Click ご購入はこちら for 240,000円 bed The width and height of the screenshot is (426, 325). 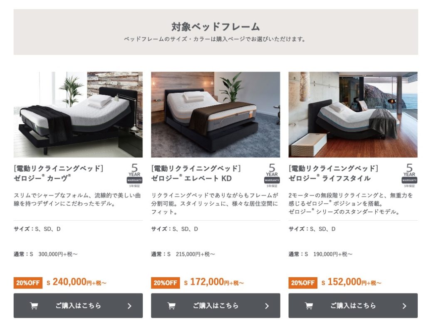click(78, 305)
